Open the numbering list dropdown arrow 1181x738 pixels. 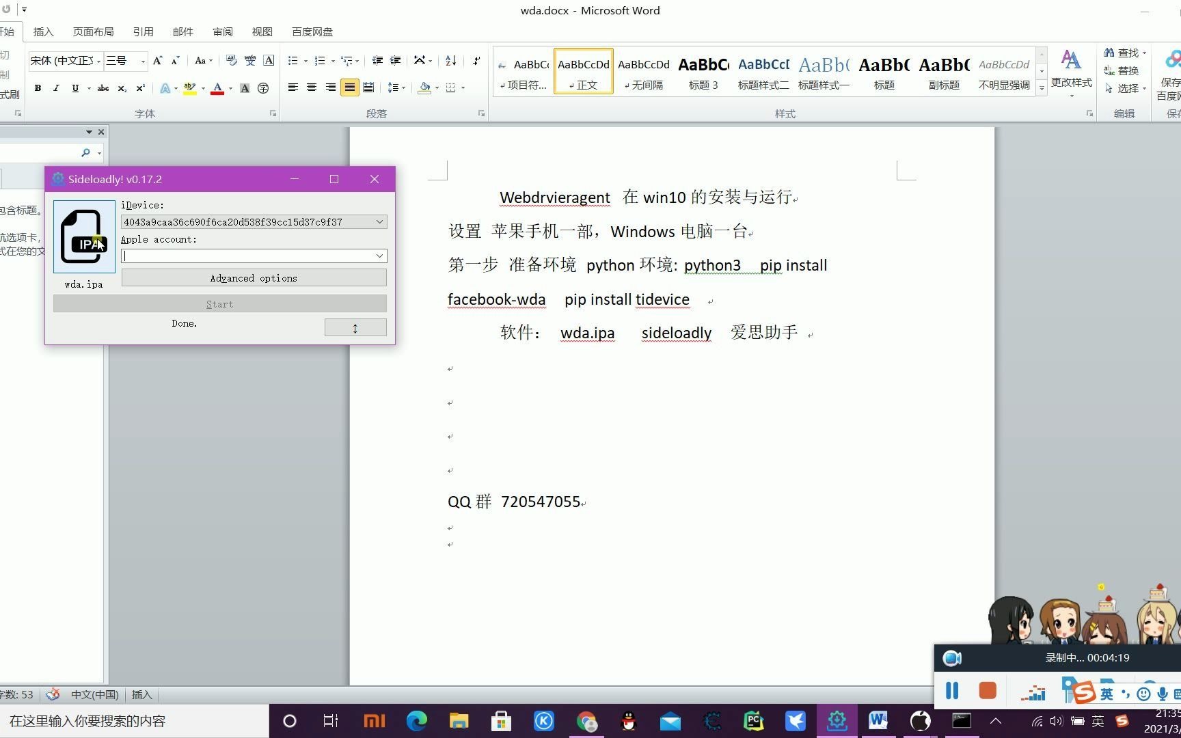pos(333,61)
